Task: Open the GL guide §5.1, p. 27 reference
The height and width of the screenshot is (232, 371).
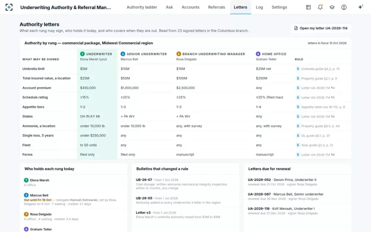Action: [x=316, y=136]
